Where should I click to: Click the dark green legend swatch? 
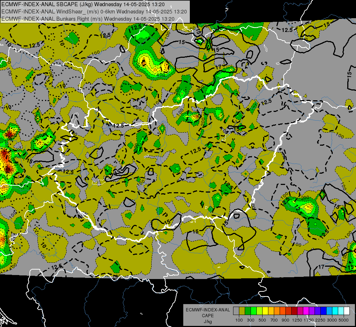point(248,311)
